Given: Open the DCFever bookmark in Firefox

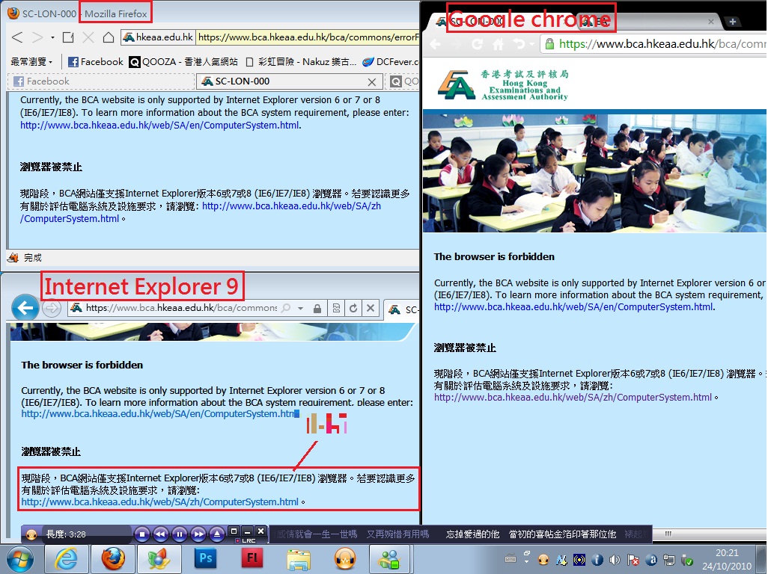Looking at the screenshot, I should [x=391, y=61].
